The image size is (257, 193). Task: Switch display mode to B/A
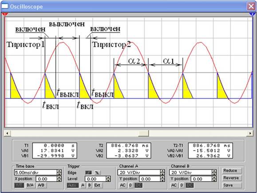click(x=30, y=185)
